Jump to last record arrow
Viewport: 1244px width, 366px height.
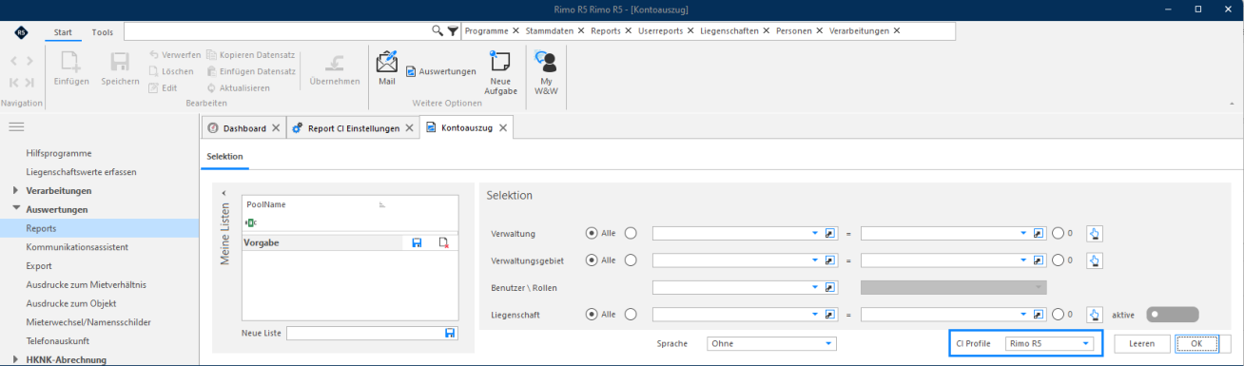point(29,83)
